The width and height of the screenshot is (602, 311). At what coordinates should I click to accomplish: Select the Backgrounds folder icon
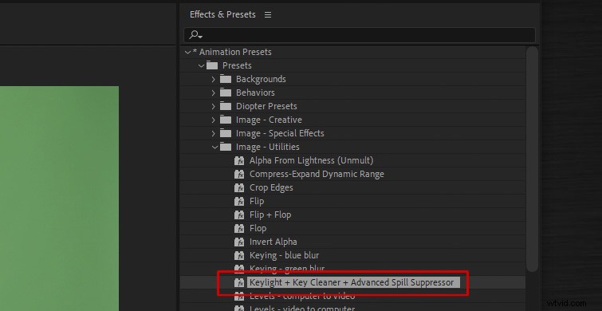[226, 79]
